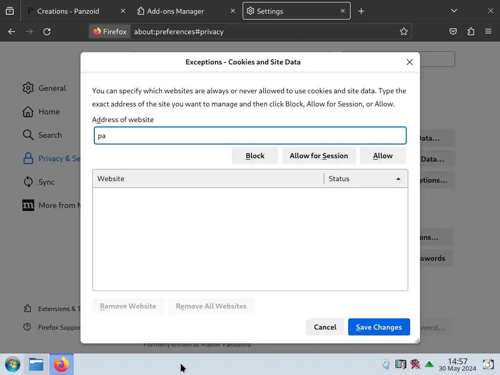Open the Windows Start orb
The width and height of the screenshot is (500, 375).
13,364
